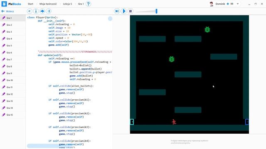Click the 'def update(self):' code line
This screenshot has height=149, width=266.
50,55
